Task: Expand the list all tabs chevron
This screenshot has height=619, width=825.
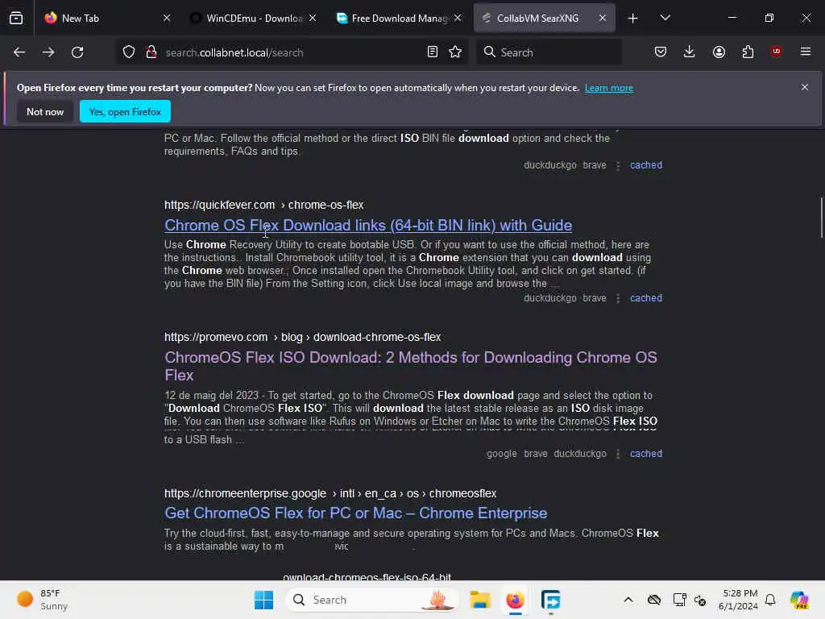Action: (665, 19)
